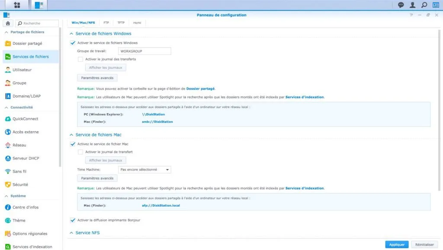Open the DSM main menu grid icon
Screen dimensions: 443x250
17,5
